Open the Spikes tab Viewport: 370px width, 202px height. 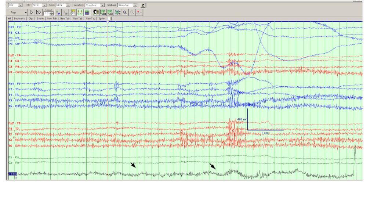click(x=102, y=18)
